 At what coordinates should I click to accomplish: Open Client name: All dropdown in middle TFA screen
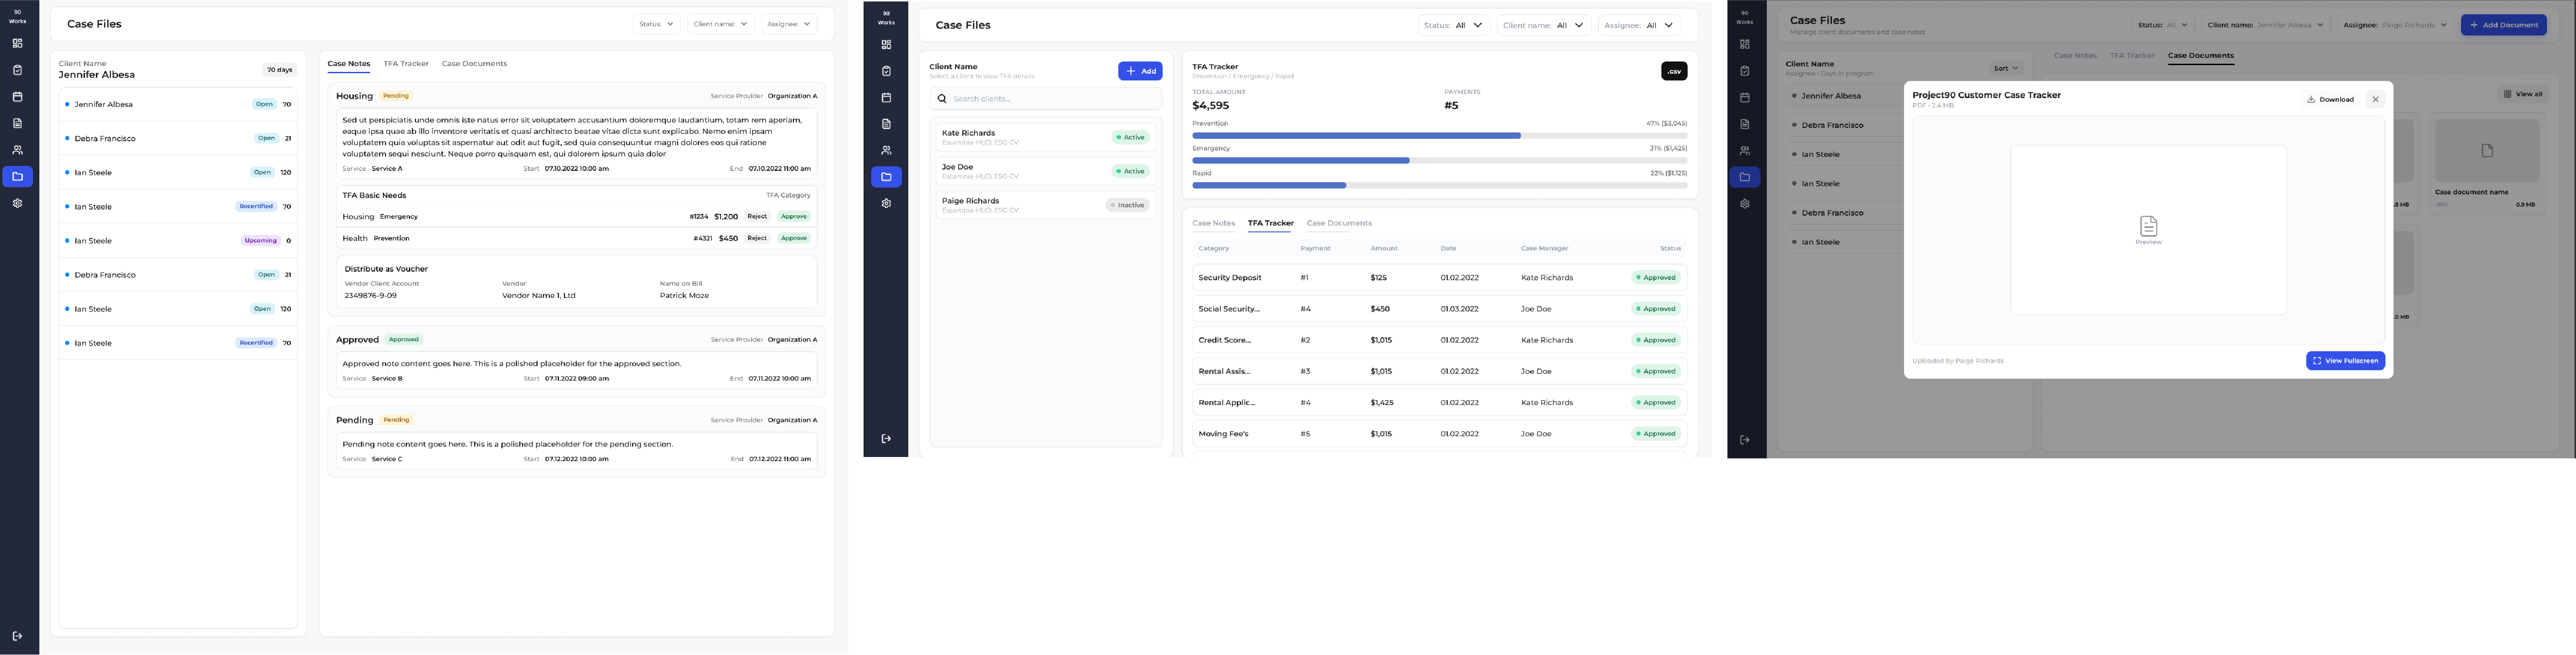1544,25
